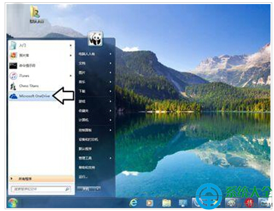274x211 pixels.
Task: Open Windows Media Player from the taskbar
Action: point(149,203)
